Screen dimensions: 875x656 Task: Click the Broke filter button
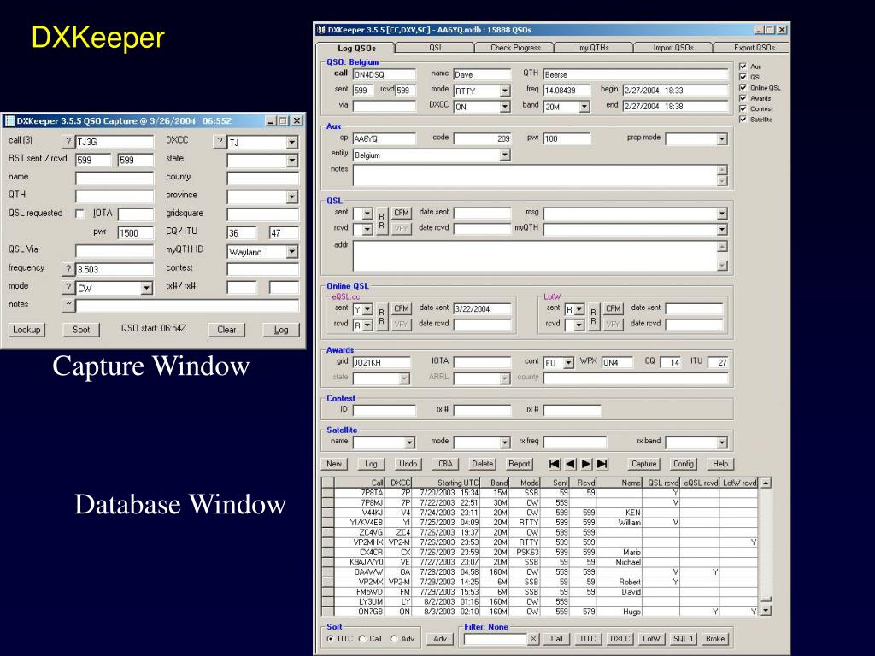click(715, 639)
